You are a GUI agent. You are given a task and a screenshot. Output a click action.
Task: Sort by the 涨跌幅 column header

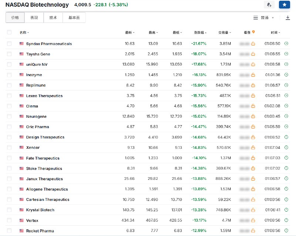[200, 33]
